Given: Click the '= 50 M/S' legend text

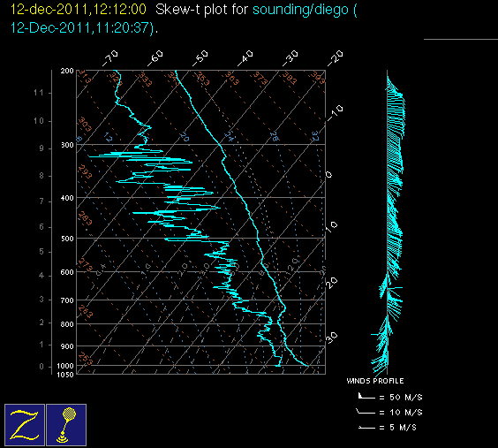Looking at the screenshot, I should tap(401, 397).
